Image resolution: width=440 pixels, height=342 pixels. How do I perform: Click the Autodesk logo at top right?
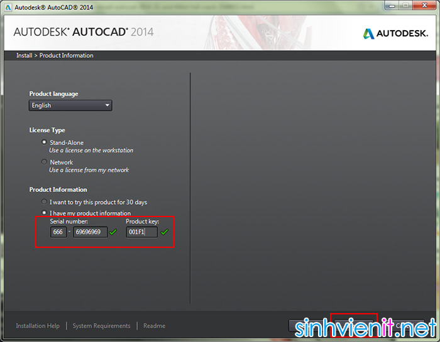[395, 33]
